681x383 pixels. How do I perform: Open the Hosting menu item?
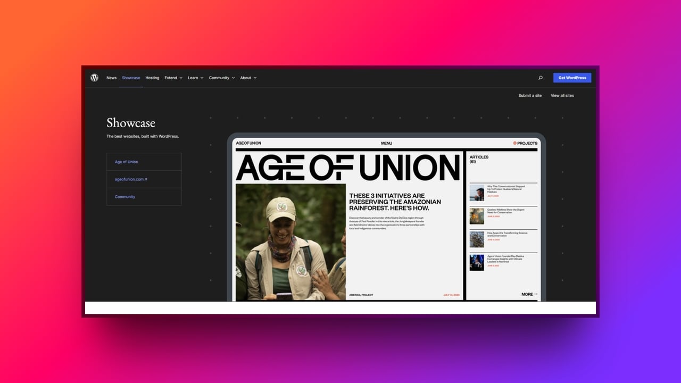point(152,78)
